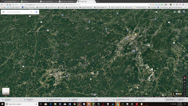
Task: Open Microsoft Edge from the taskbar
Action: click(x=51, y=104)
